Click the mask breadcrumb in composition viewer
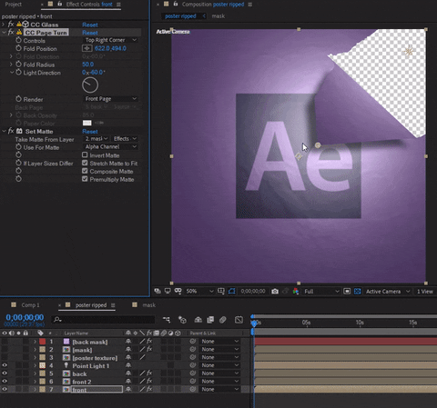 click(218, 16)
